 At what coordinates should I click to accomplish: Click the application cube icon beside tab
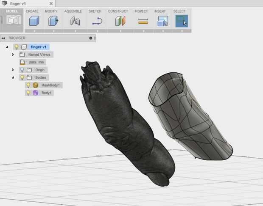click(4, 3)
